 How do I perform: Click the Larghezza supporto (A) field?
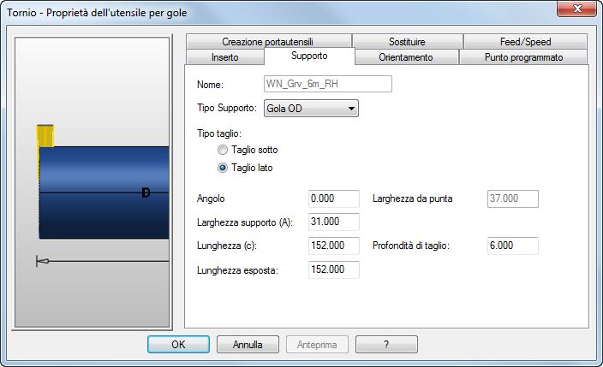[x=334, y=222]
